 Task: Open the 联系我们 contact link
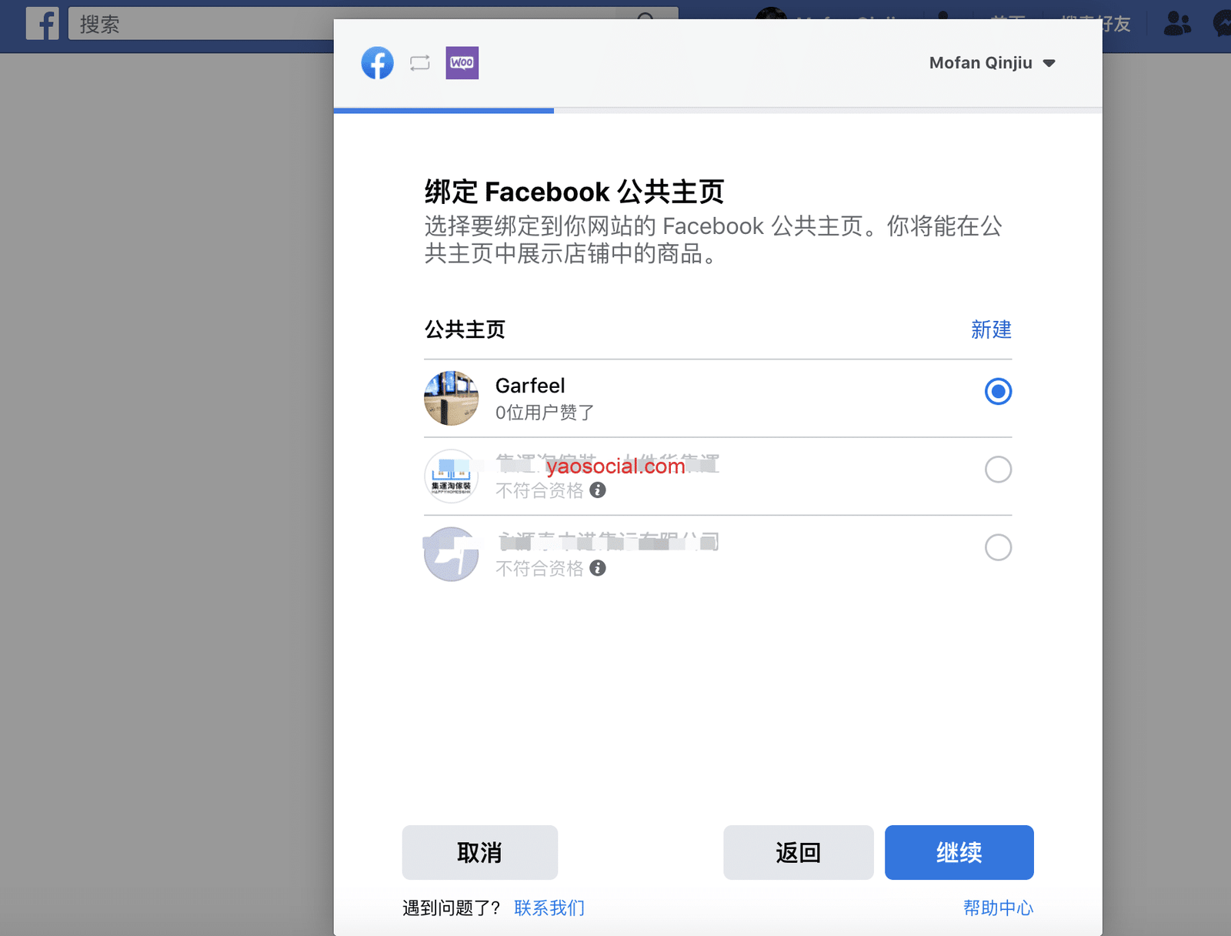pos(549,908)
